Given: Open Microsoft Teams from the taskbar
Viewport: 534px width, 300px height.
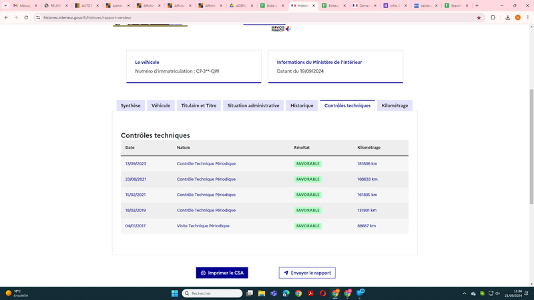Looking at the screenshot, I should pyautogui.click(x=274, y=293).
